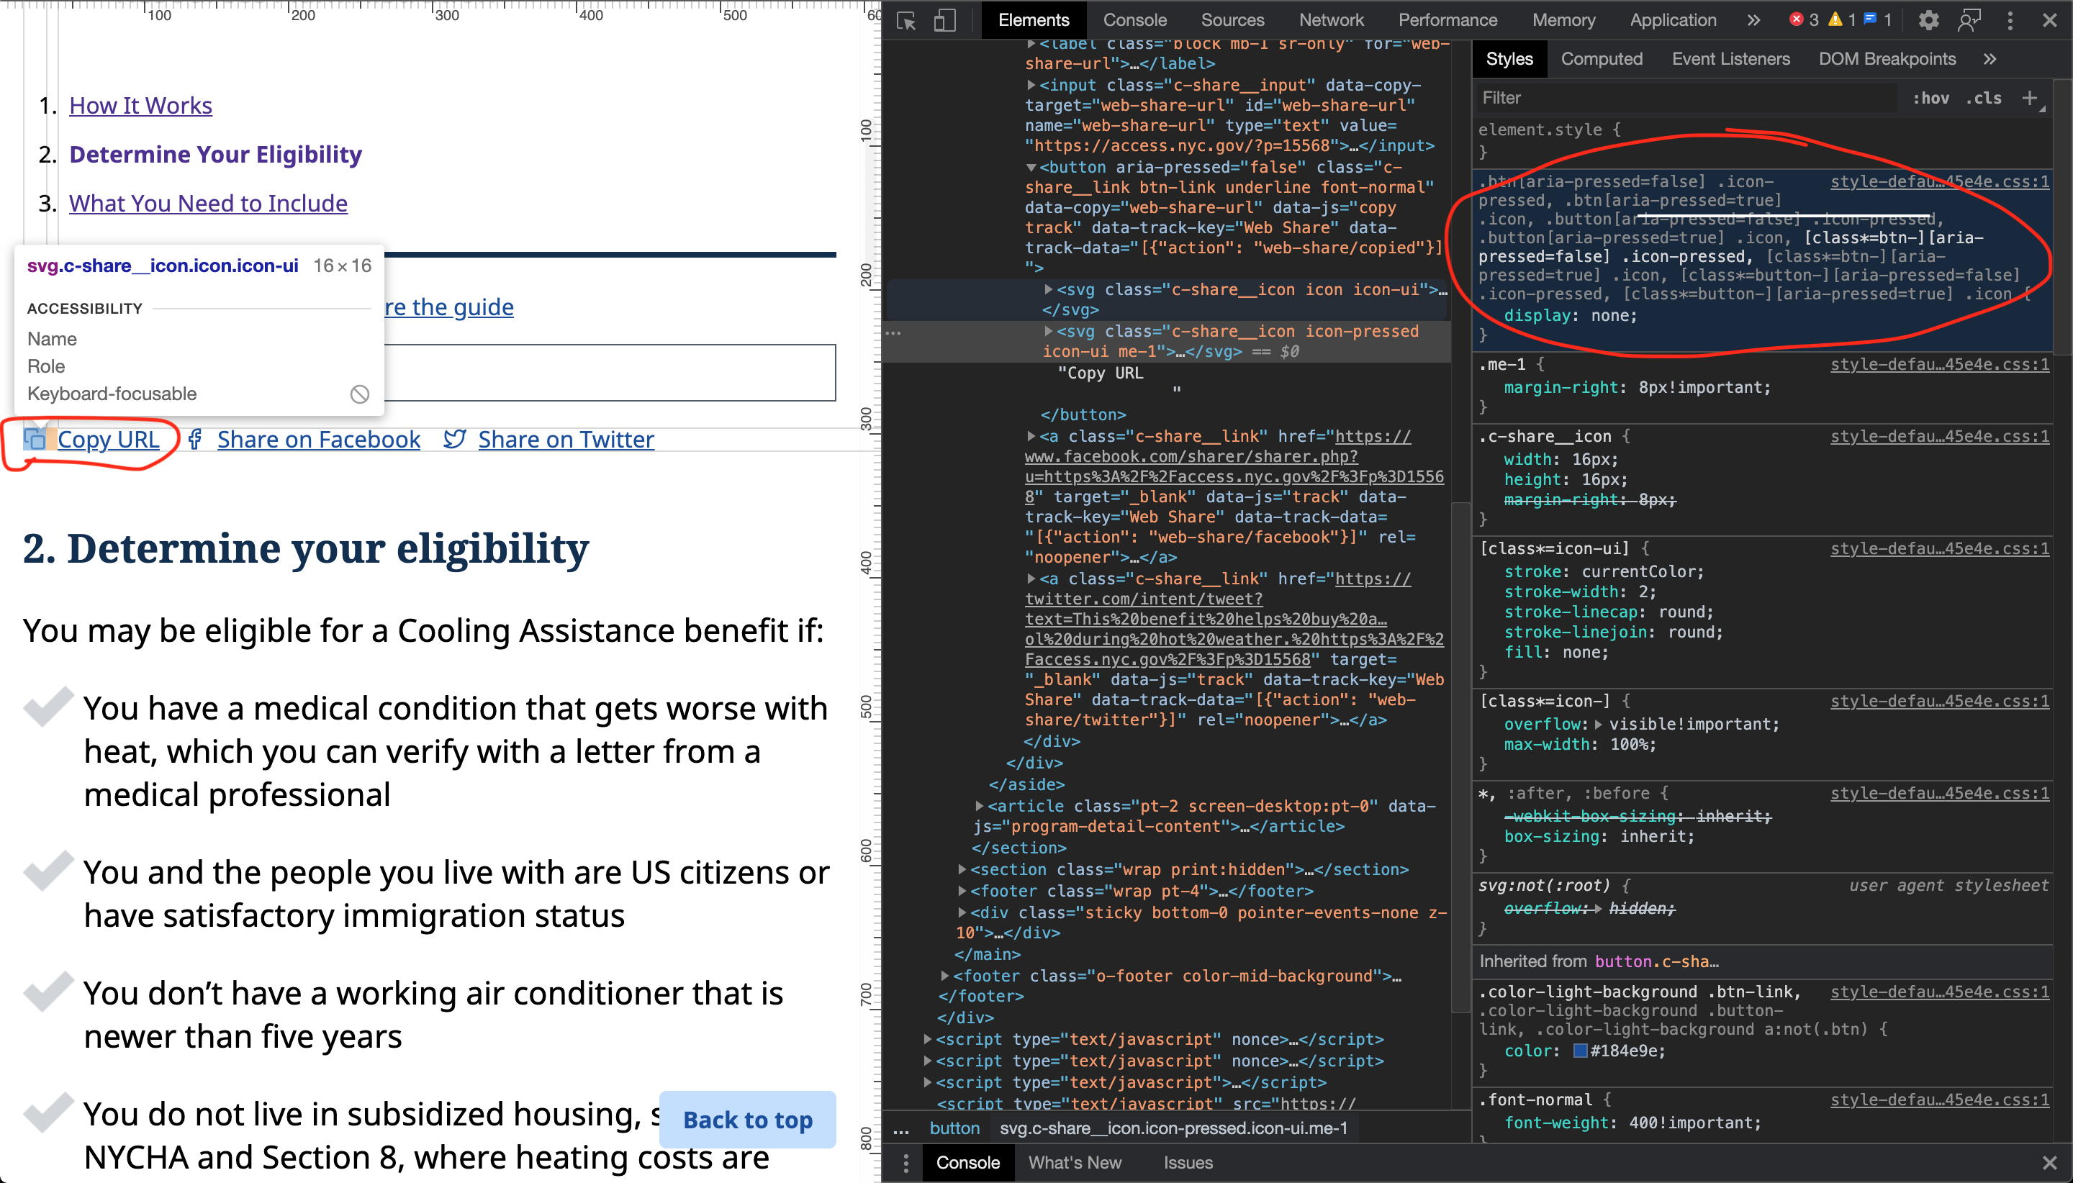This screenshot has width=2073, height=1183.
Task: Click the element row three-dot actions
Action: pyautogui.click(x=893, y=333)
